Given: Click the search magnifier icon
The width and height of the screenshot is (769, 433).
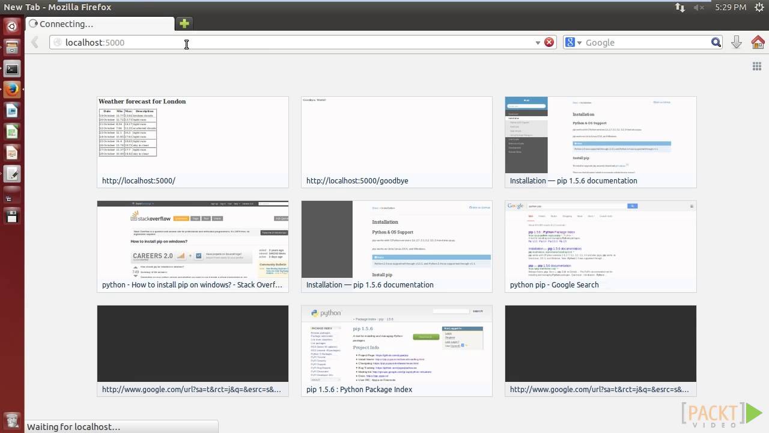Looking at the screenshot, I should click(x=716, y=42).
